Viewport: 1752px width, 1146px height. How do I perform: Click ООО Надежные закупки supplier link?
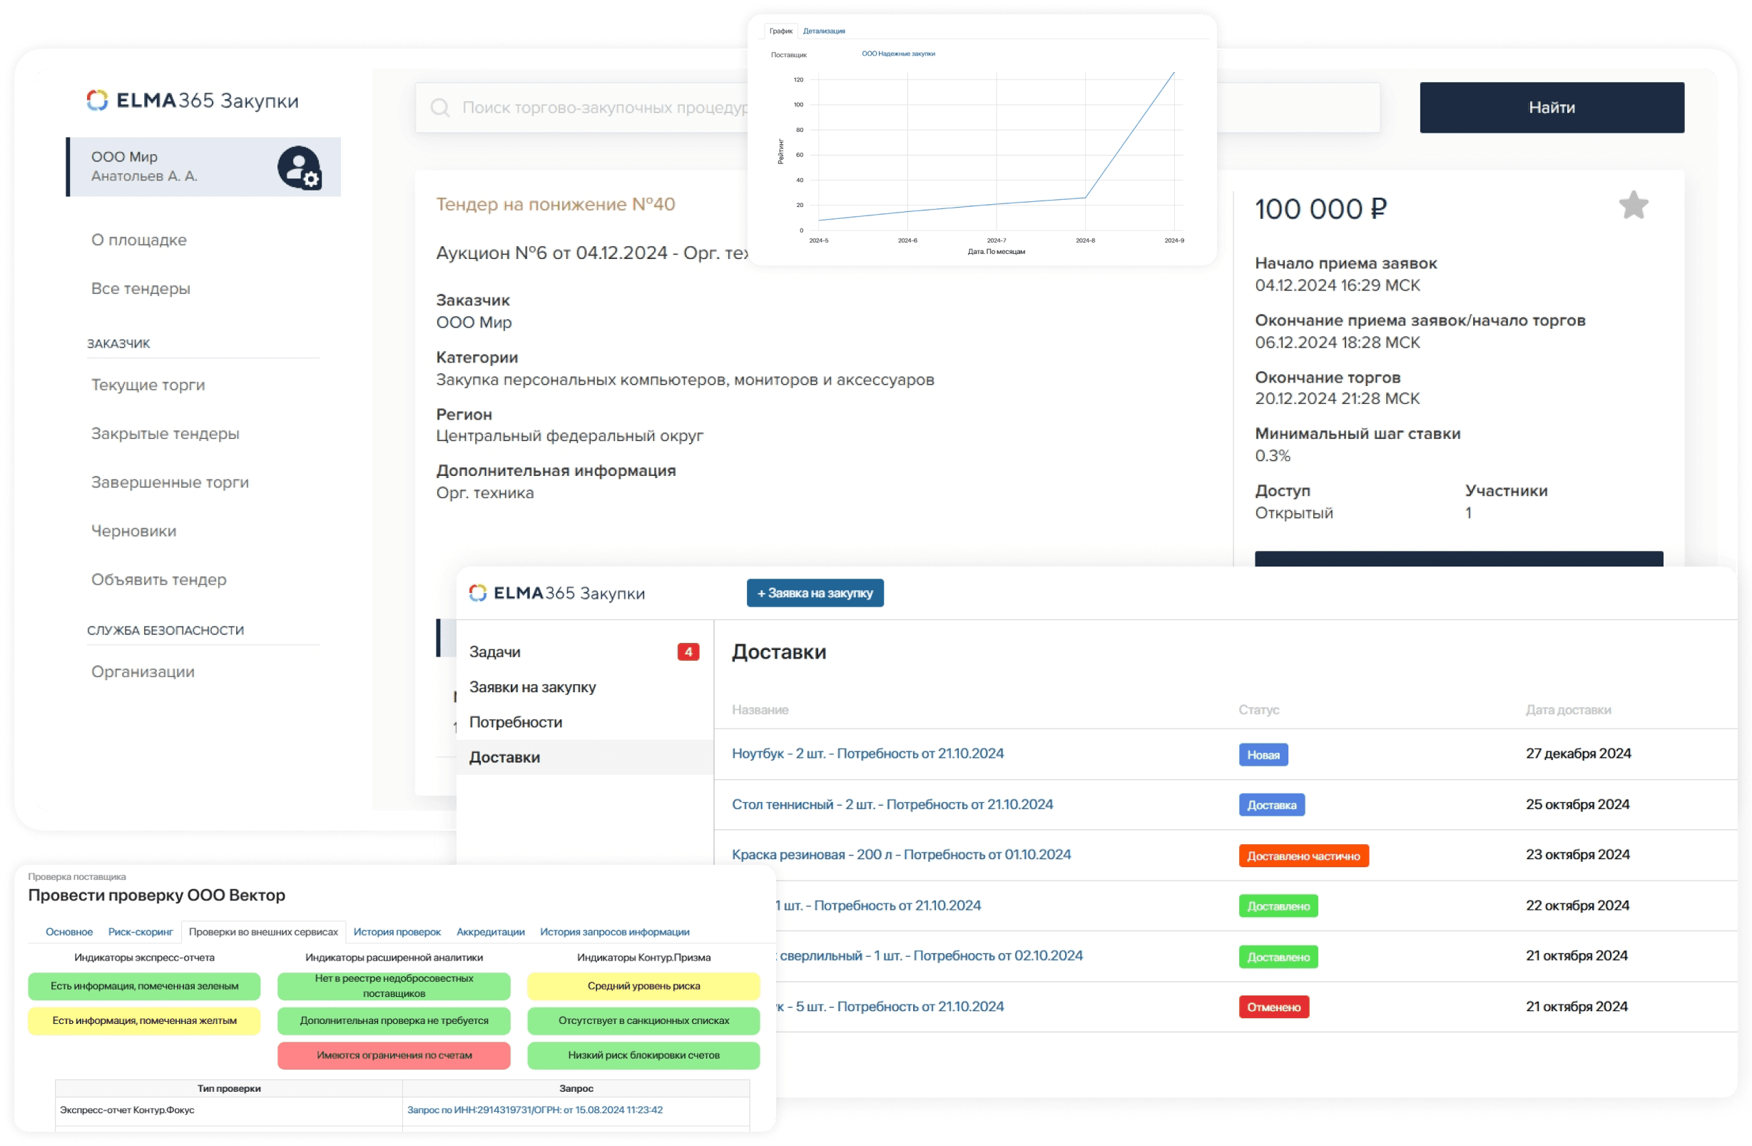point(898,54)
